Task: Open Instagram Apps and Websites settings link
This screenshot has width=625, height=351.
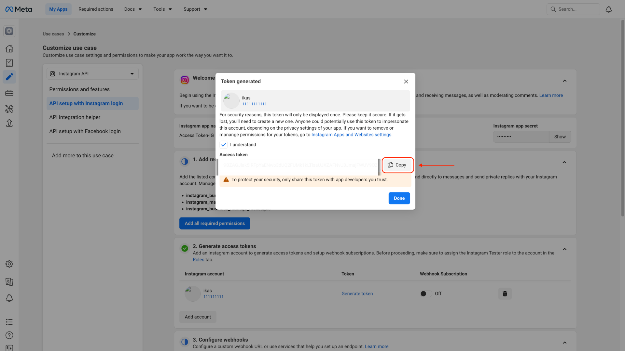Action: 352,135
